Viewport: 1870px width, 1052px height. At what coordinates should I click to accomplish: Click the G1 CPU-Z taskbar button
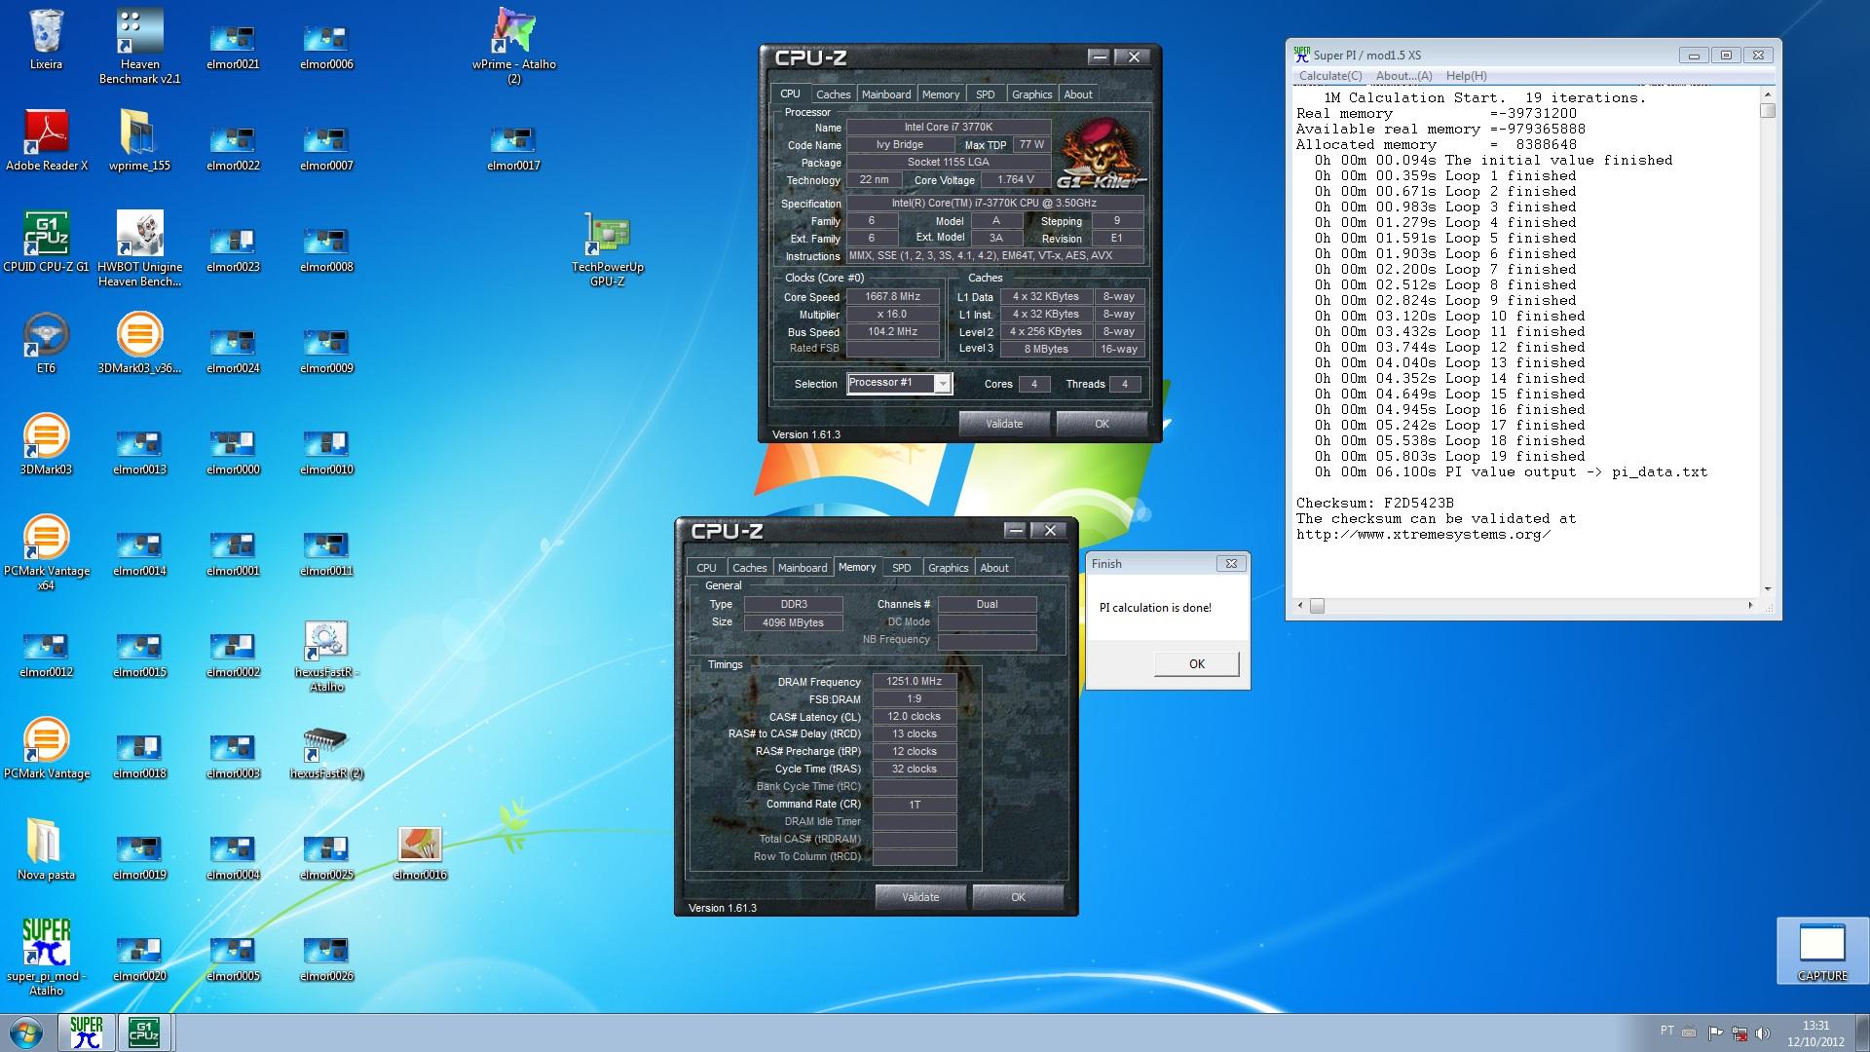click(144, 1033)
